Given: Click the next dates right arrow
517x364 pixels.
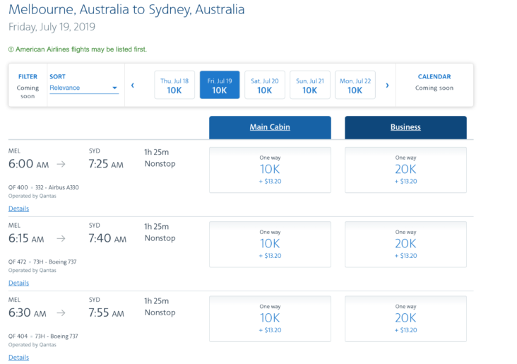Looking at the screenshot, I should tap(387, 86).
